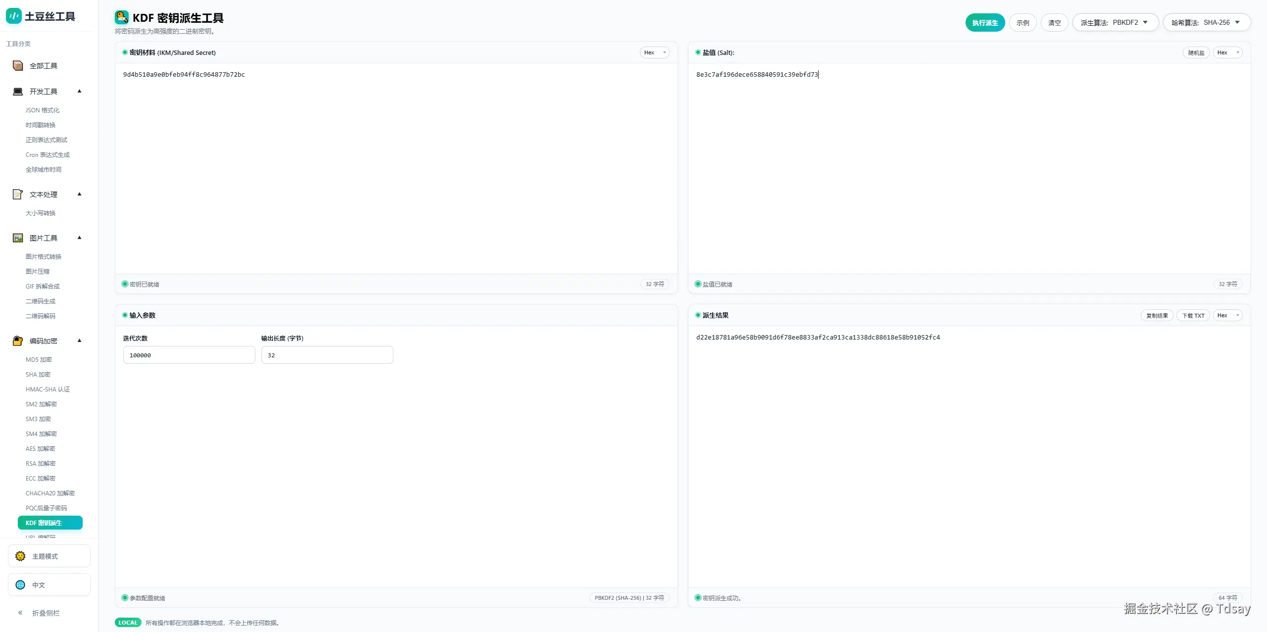Screen dimensions: 1267x632
Task: Click the 土豆丝工具 logo icon
Action: pos(13,16)
